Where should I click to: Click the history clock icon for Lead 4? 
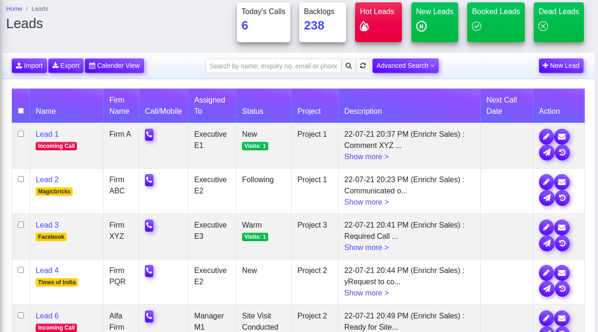(x=562, y=289)
